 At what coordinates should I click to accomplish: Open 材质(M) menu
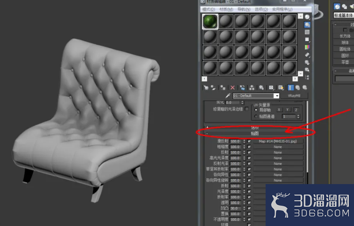click(226, 9)
